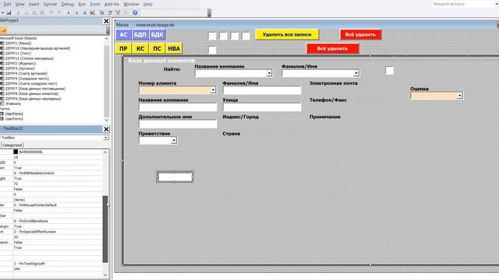Open the TextBox object dropdown in Properties

coord(106,138)
